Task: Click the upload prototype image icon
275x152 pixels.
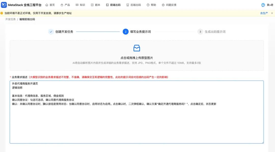Action: (x=136, y=48)
